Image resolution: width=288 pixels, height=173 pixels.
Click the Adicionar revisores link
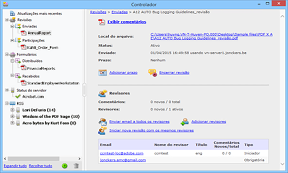coord(209,122)
